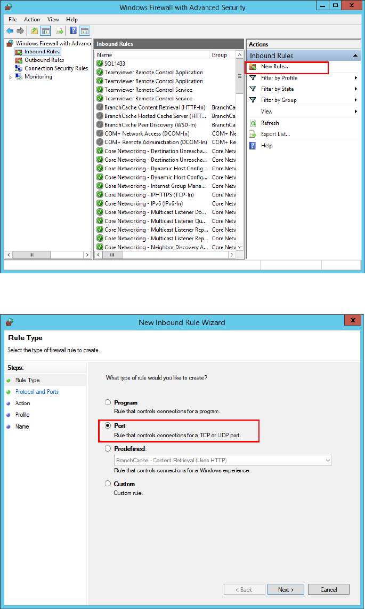
Task: Click gray icon beside BranchCache Peer Discovery rule
Action: (100, 125)
